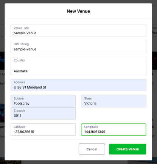157x164 pixels.
Task: Click the Venue Title label text
Action: click(x=22, y=28)
